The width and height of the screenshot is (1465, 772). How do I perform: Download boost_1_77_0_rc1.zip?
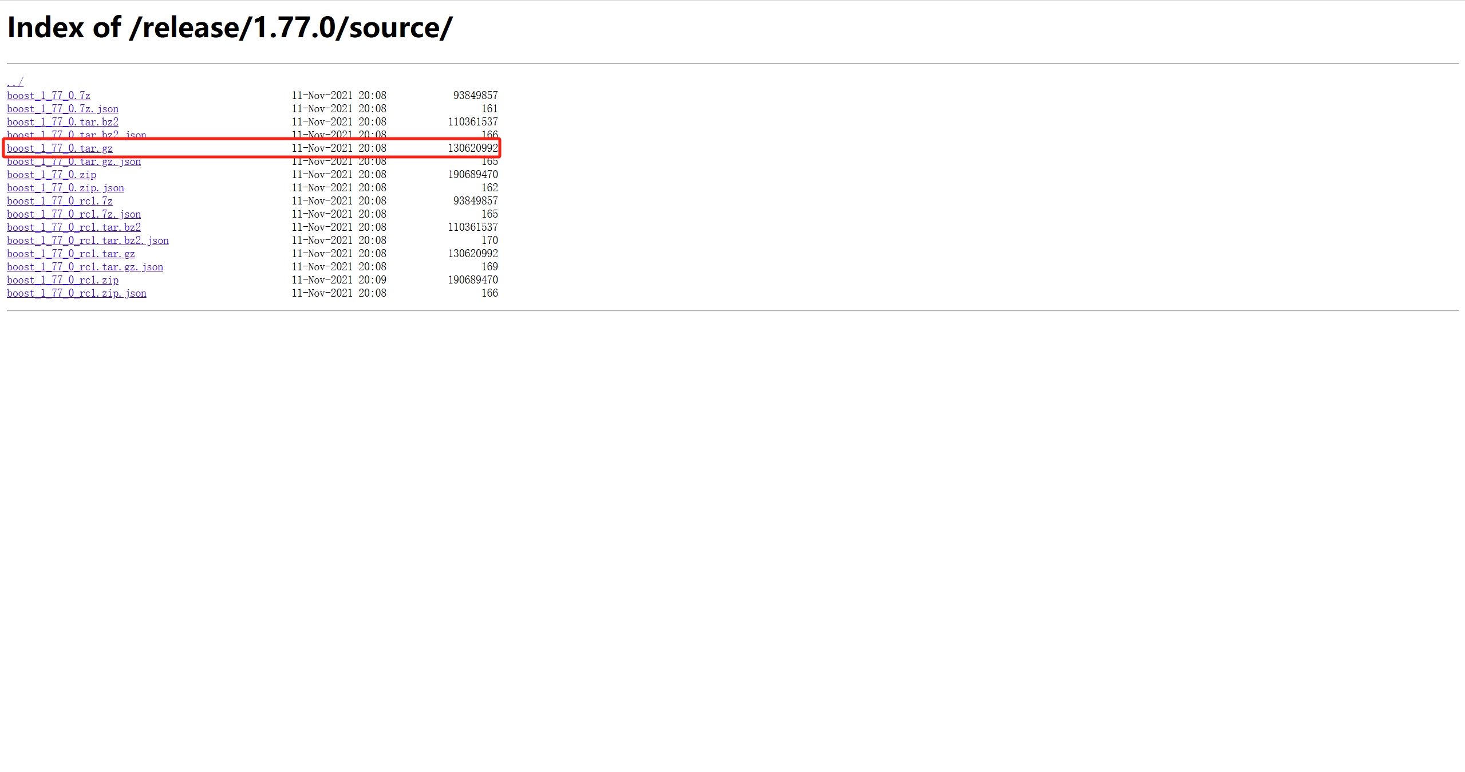(x=63, y=279)
